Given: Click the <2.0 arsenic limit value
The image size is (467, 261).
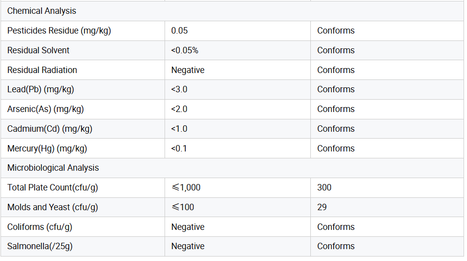Looking at the screenshot, I should (x=179, y=109).
